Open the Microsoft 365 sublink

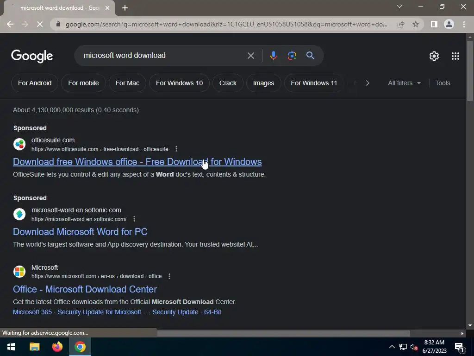(32, 312)
